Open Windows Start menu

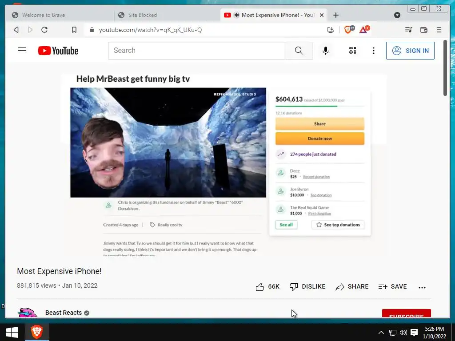(x=12, y=332)
